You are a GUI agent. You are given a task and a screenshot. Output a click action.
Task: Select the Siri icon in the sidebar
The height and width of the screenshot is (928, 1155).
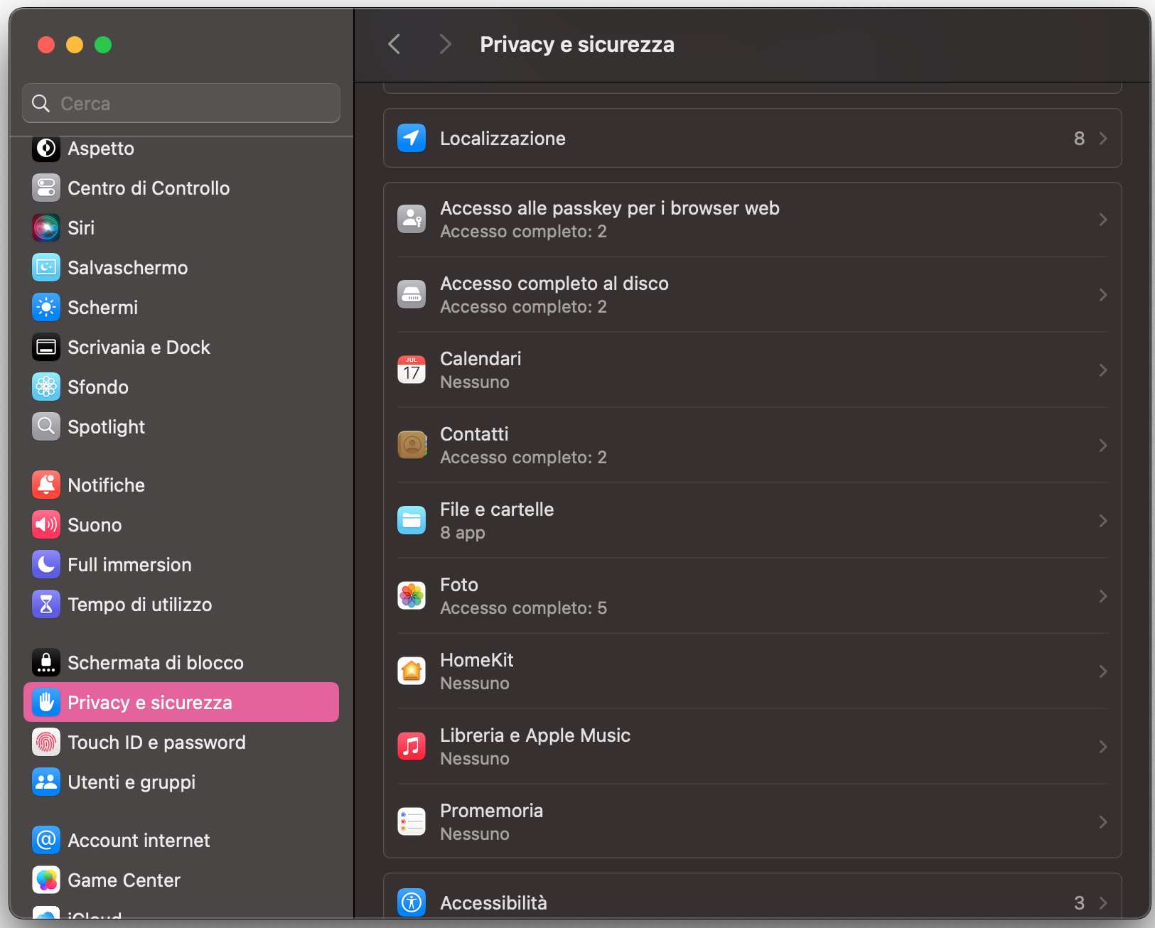[x=45, y=227]
